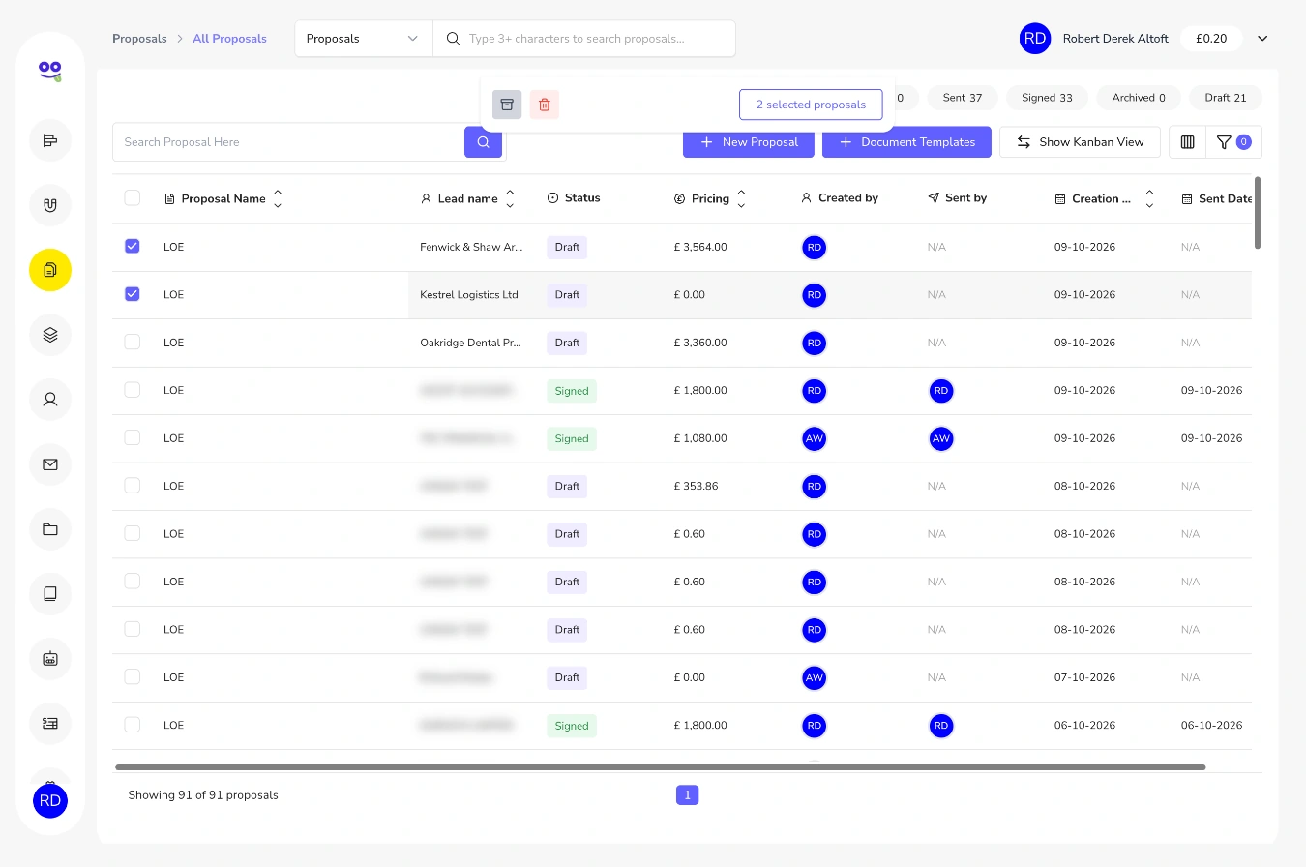Click the vertical table scrollbar
This screenshot has height=867, width=1306.
point(1258,212)
